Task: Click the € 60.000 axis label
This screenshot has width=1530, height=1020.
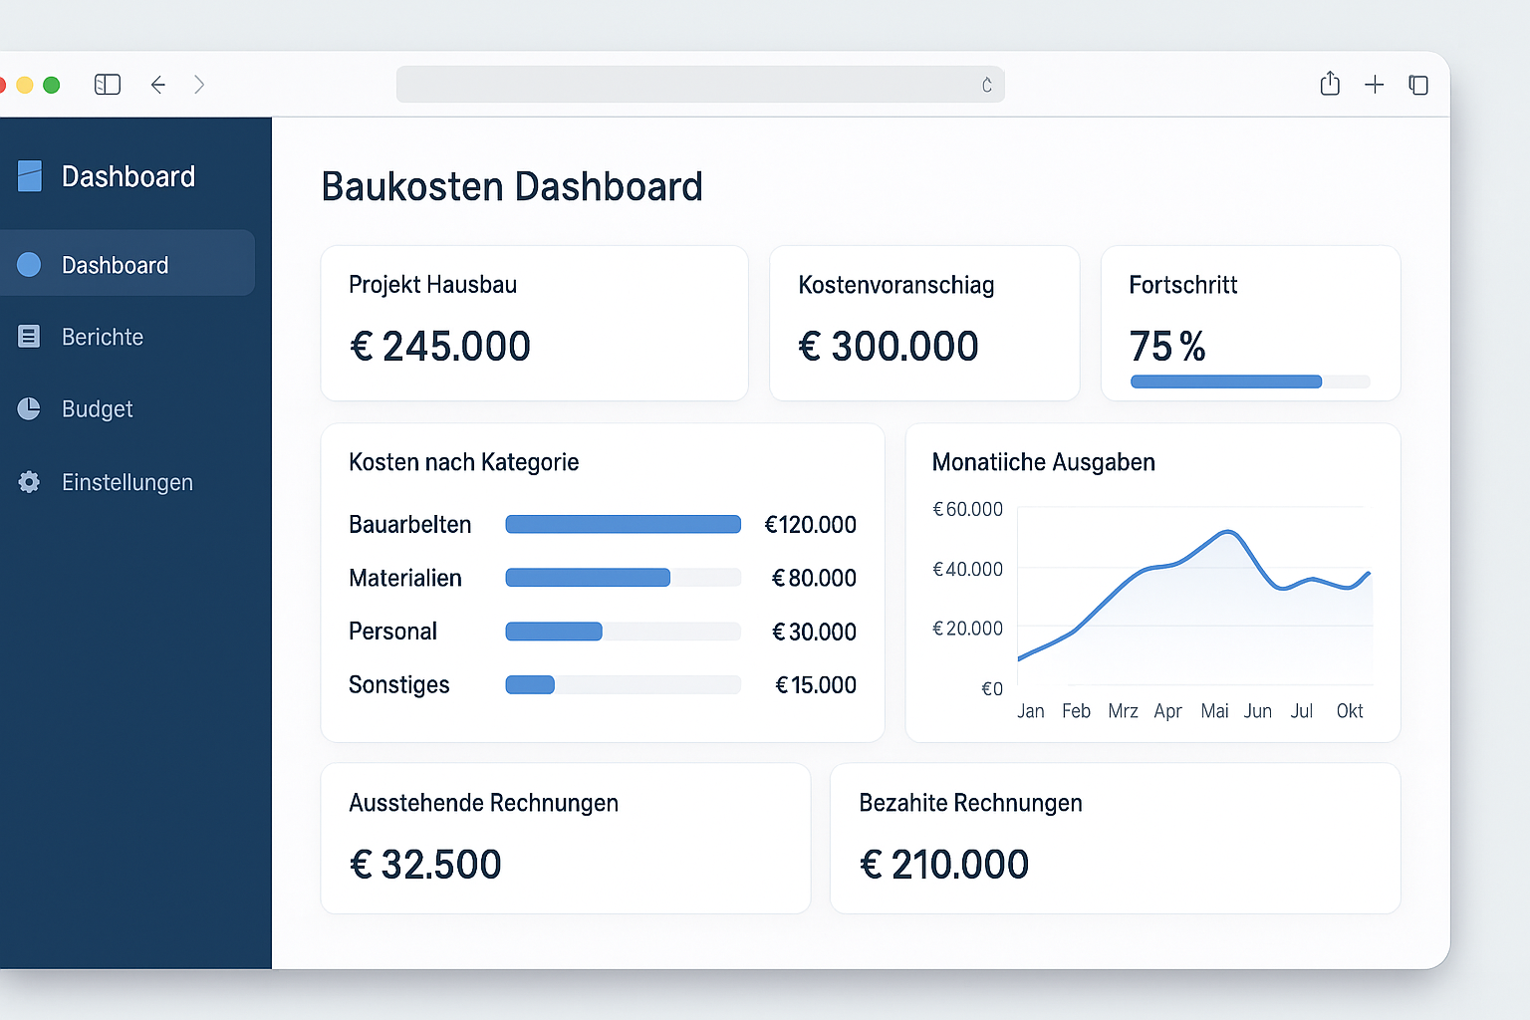Action: (x=967, y=509)
